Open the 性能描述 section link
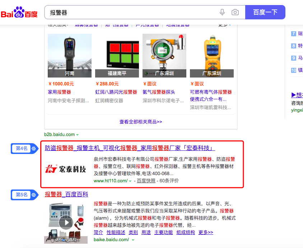The image size is (303, 248). (116, 232)
